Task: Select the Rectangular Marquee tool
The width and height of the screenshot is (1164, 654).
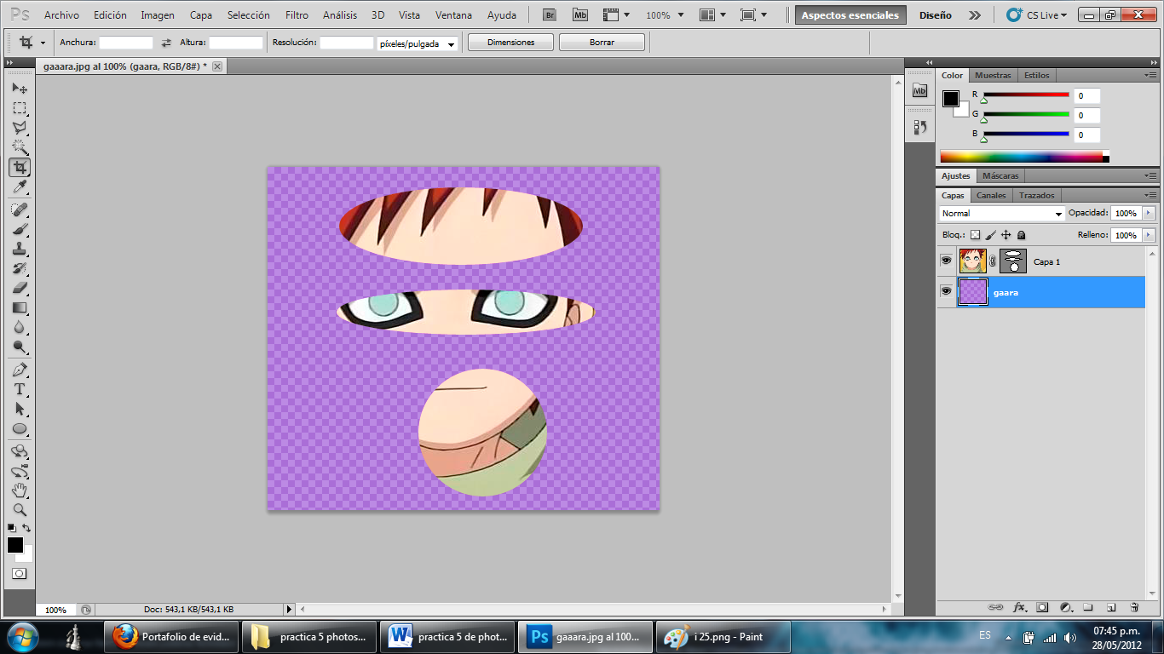Action: [x=20, y=108]
